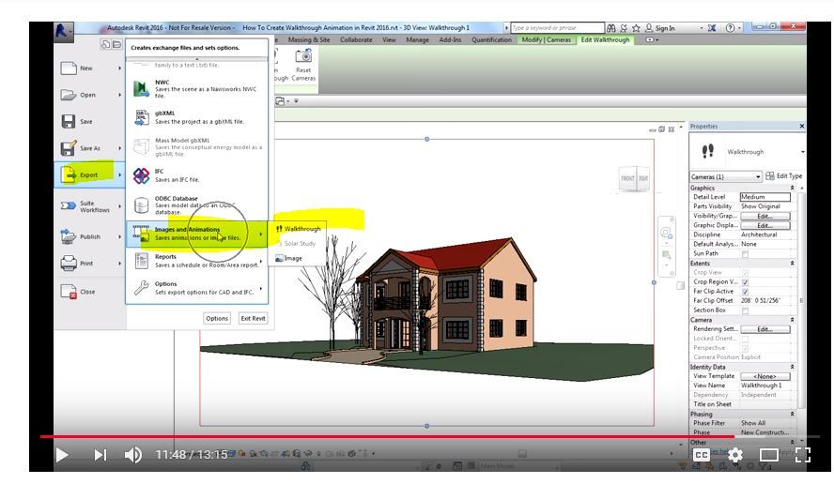The height and width of the screenshot is (484, 834).
Task: Click the fullscreen video icon
Action: click(x=802, y=455)
